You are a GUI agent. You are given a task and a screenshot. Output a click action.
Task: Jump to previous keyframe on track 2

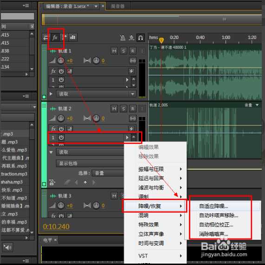[76, 182]
